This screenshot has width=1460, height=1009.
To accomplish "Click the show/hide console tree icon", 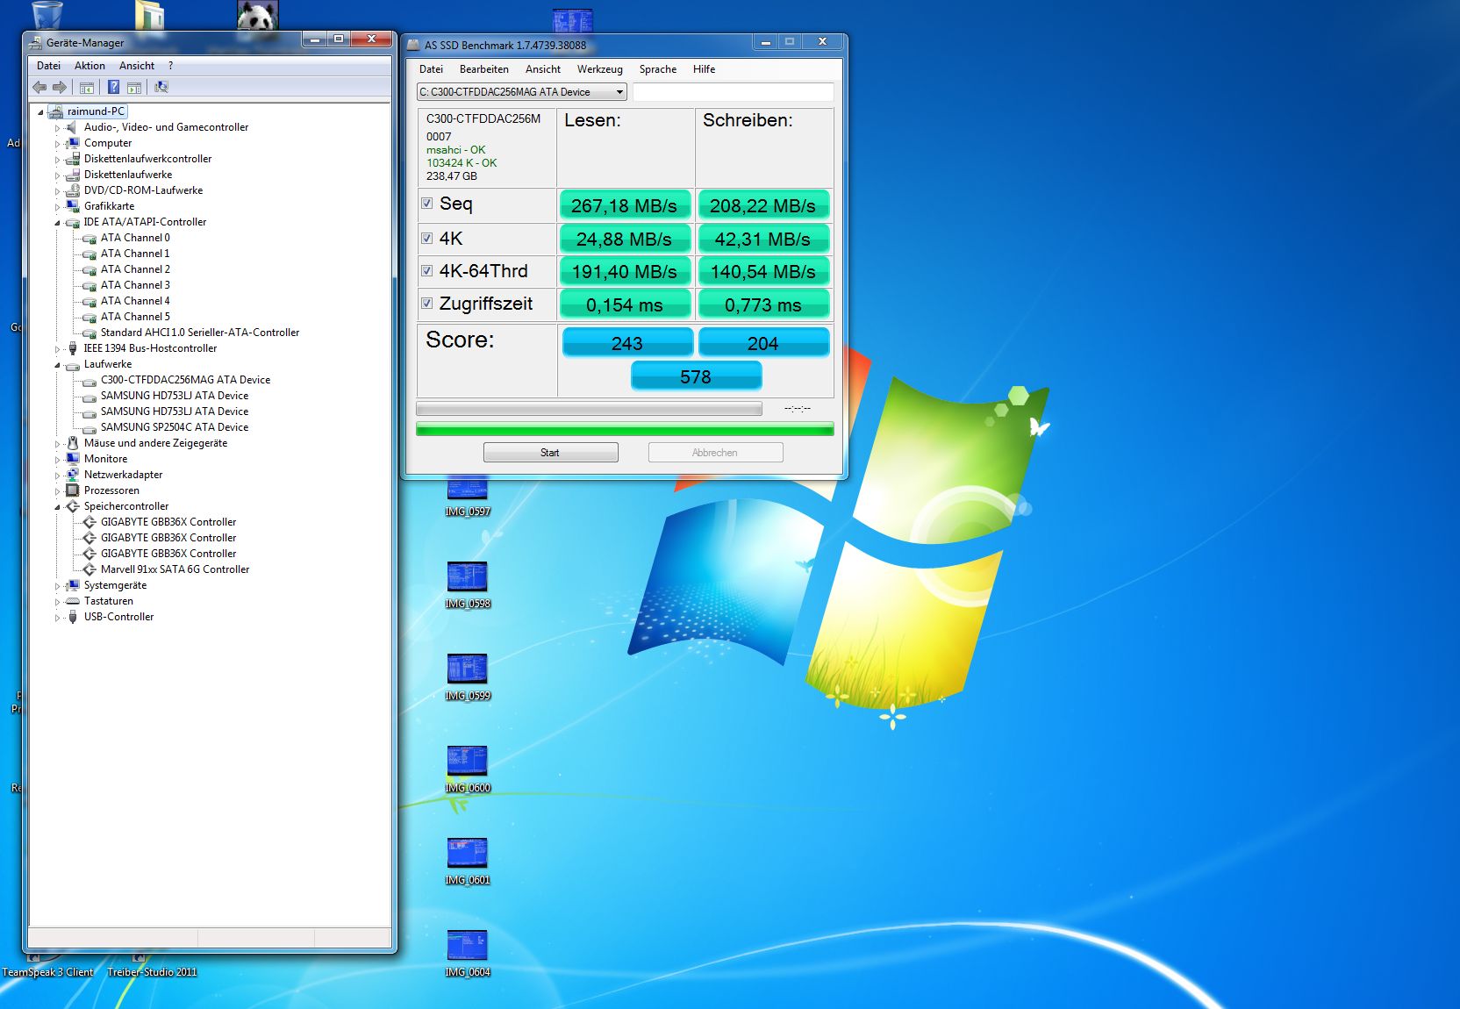I will [87, 87].
